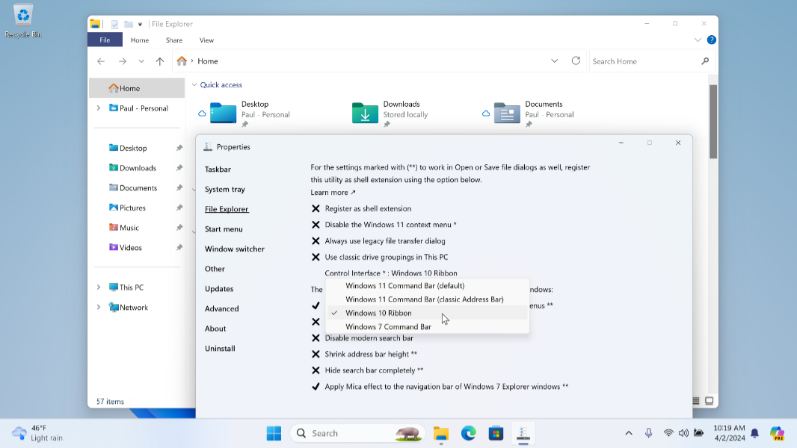Switch to the View ribbon tab
797x448 pixels.
[206, 40]
